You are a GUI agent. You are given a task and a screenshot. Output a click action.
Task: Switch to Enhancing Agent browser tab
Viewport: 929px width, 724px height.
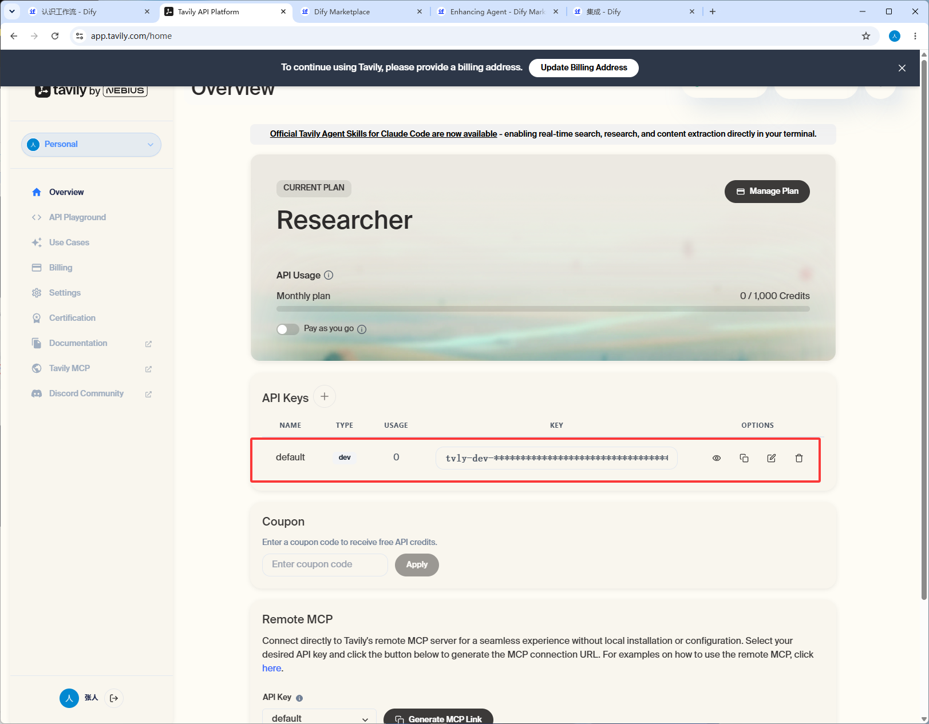(497, 11)
